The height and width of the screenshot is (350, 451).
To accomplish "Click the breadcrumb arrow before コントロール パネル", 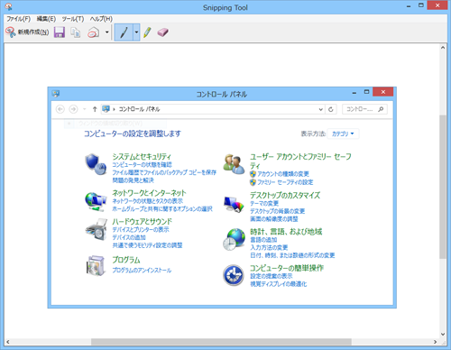I will pos(114,109).
